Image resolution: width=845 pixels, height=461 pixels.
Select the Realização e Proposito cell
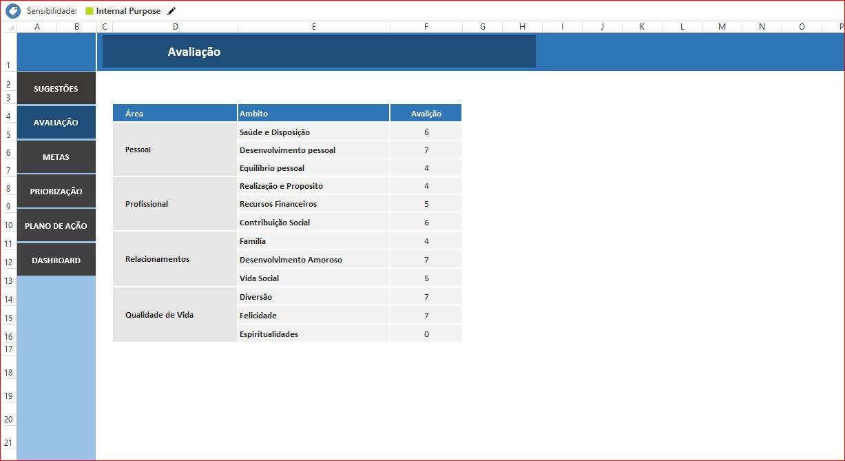pyautogui.click(x=314, y=186)
